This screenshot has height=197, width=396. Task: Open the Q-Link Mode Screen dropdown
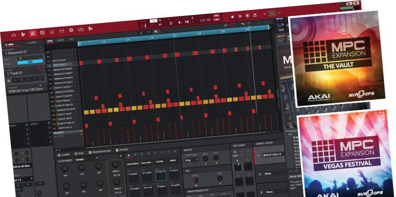86,159
